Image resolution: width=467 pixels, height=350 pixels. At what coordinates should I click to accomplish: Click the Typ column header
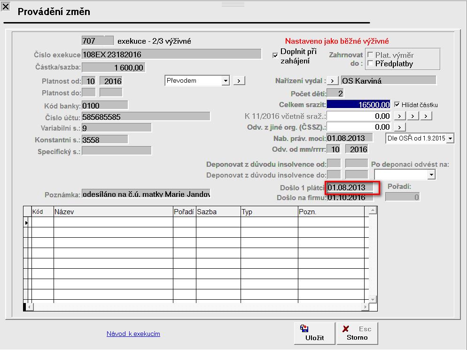click(269, 212)
